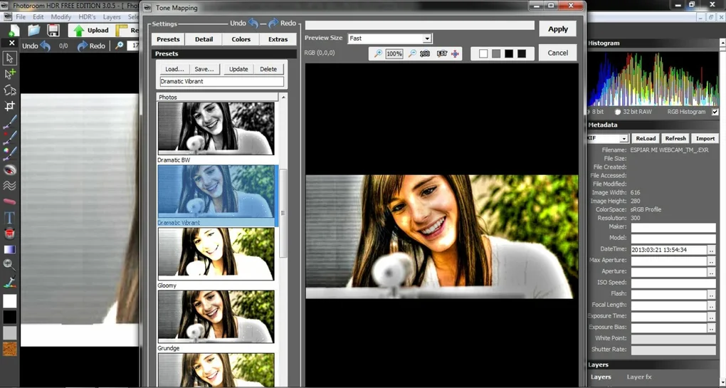Click the browse button beside Focal Length
Screen dimensions: 726x388
tap(712, 305)
